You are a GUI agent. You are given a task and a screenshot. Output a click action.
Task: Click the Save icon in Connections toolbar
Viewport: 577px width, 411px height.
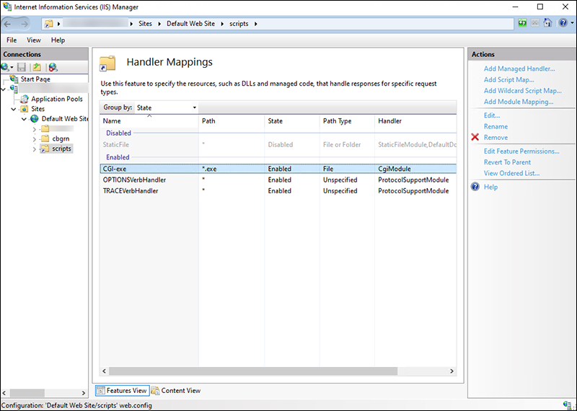22,67
